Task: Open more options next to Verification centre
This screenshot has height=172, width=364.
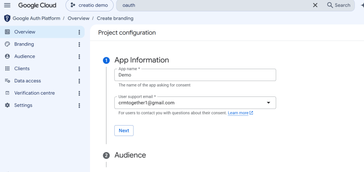Action: pyautogui.click(x=79, y=93)
